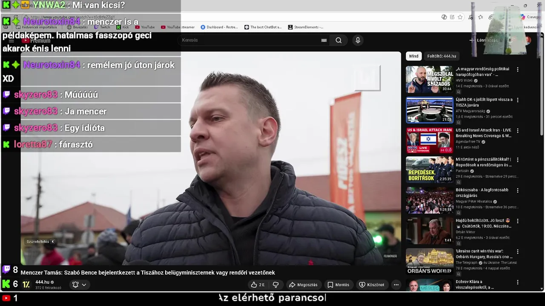This screenshot has height=306, width=545.
Task: Open the 444.hu channel avatar
Action: tap(26, 285)
